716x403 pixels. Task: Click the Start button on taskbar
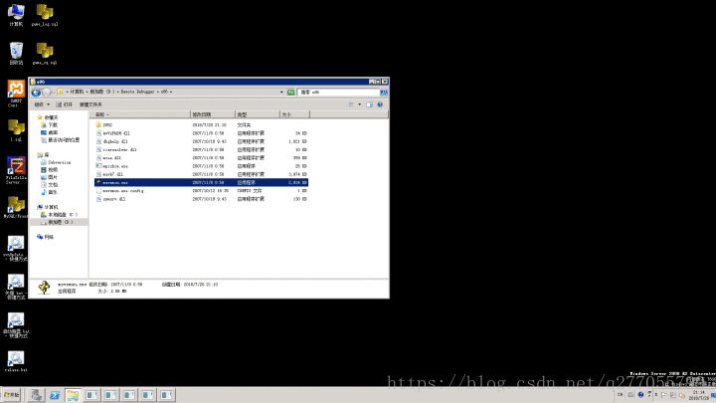[x=11, y=395]
